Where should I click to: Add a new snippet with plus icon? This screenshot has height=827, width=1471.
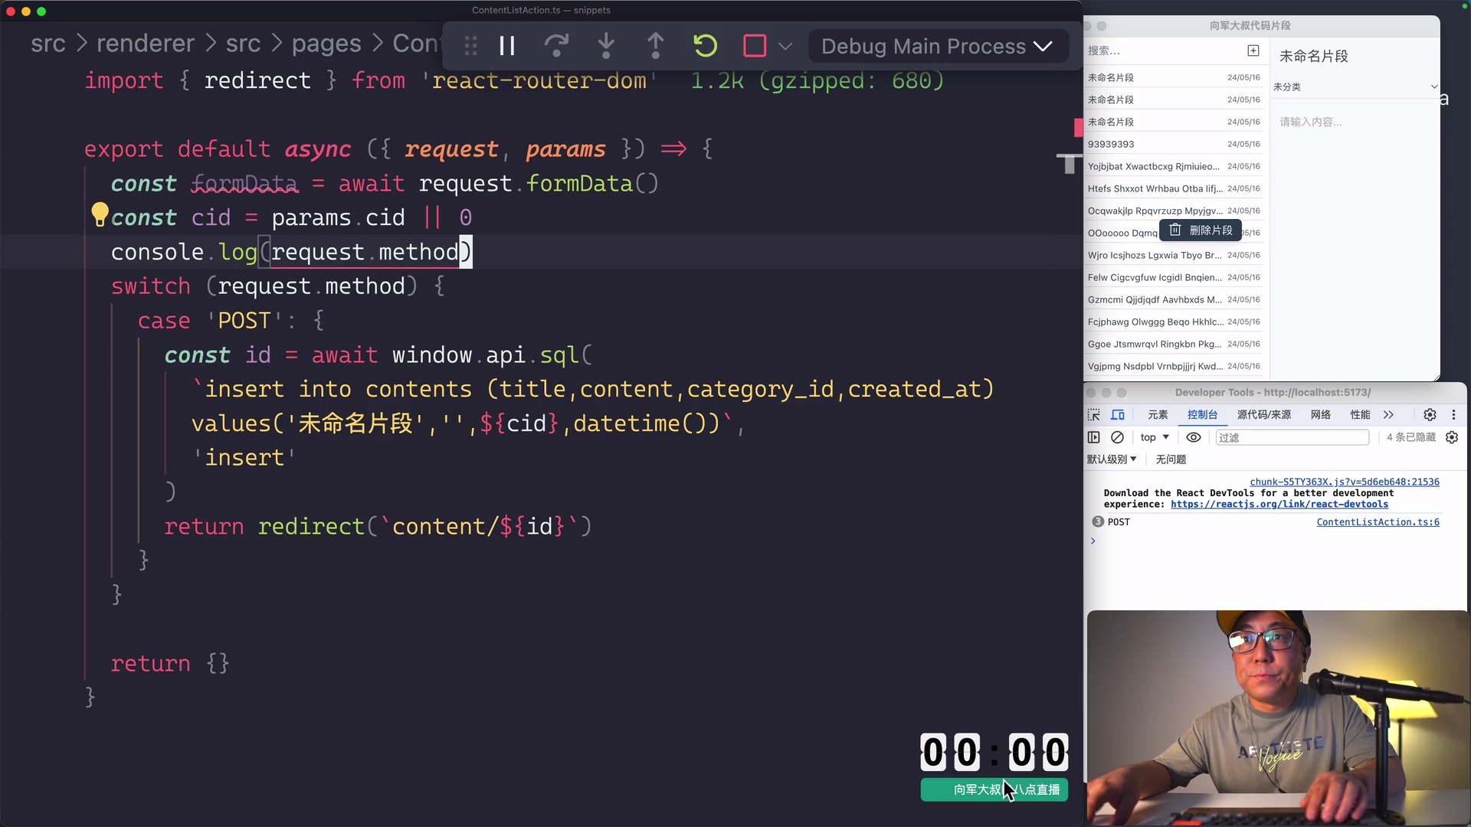(x=1253, y=51)
